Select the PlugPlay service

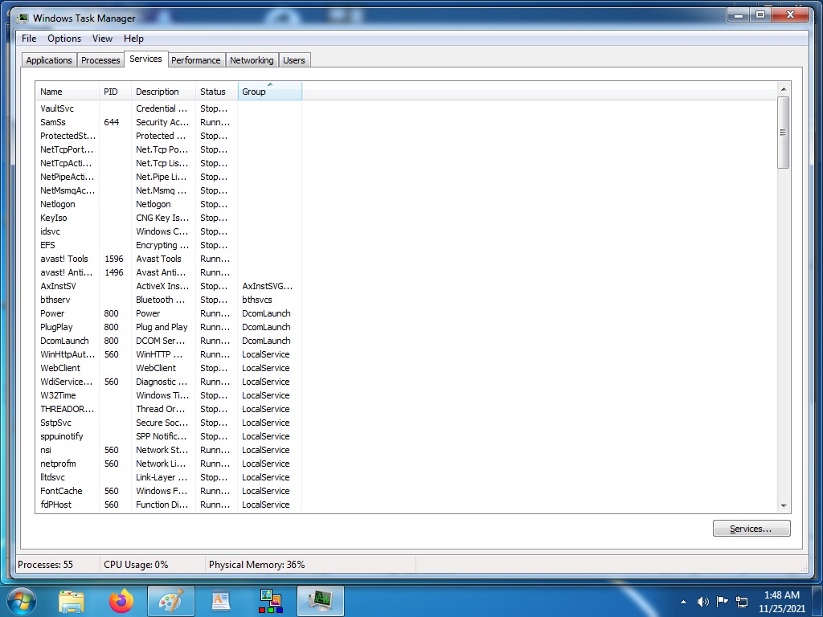click(56, 327)
